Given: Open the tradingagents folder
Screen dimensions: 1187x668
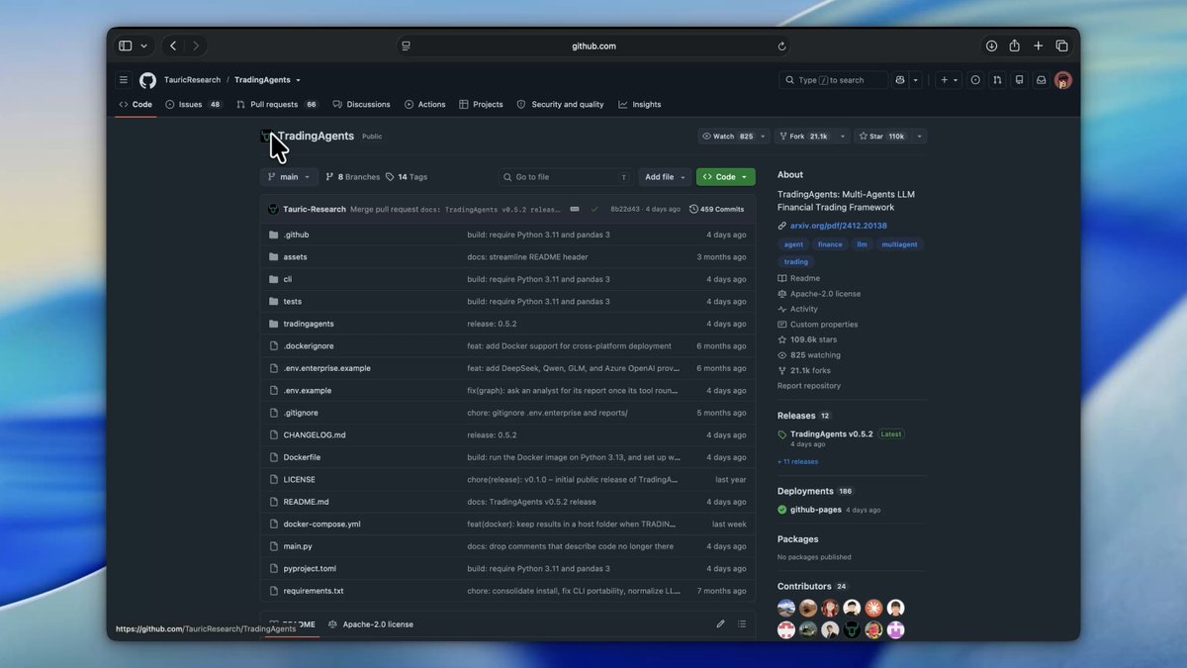Looking at the screenshot, I should 309,324.
